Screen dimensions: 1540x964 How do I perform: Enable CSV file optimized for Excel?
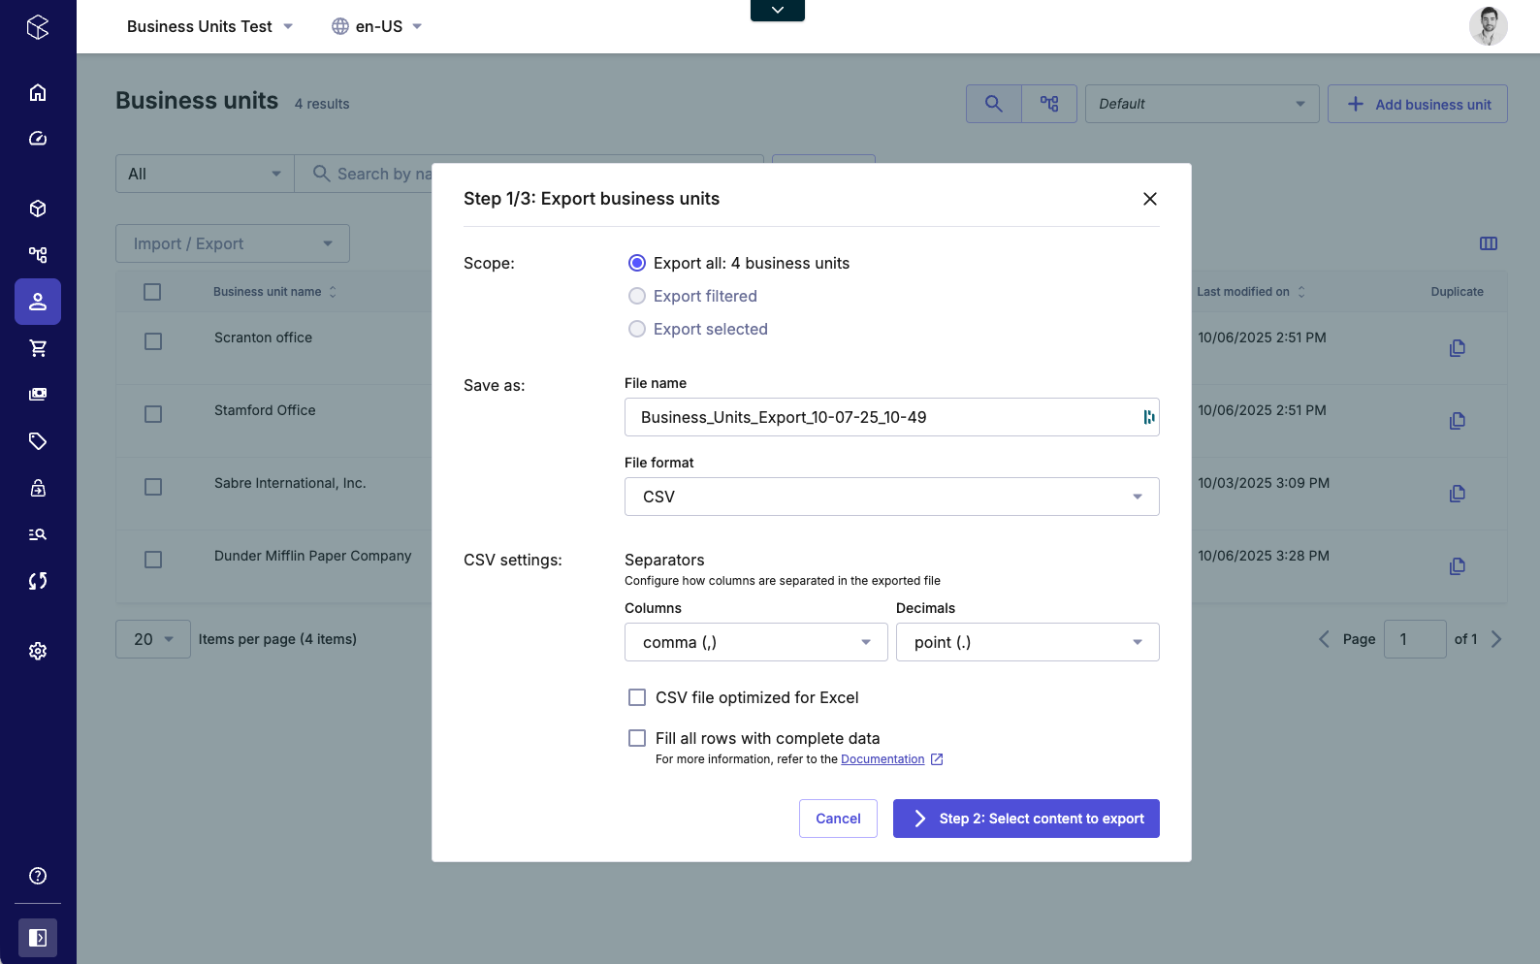(x=637, y=697)
